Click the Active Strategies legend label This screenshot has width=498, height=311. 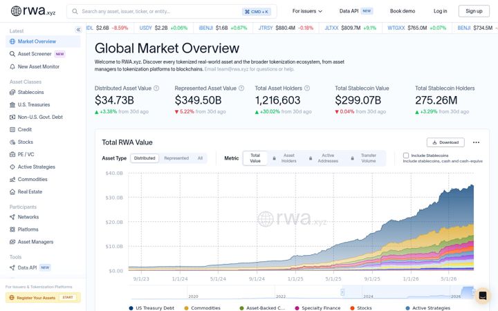click(431, 308)
